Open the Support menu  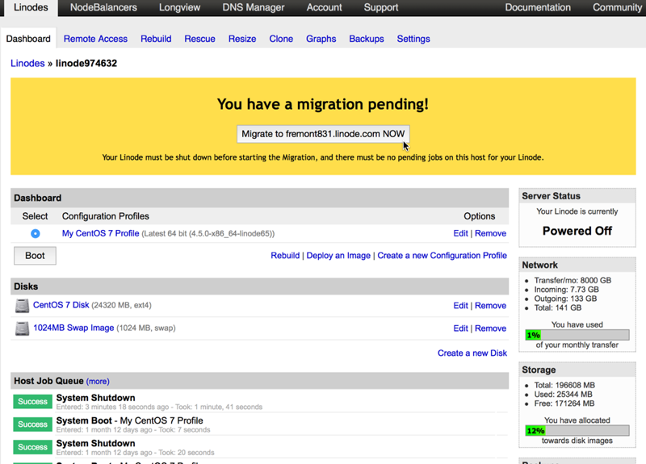381,7
